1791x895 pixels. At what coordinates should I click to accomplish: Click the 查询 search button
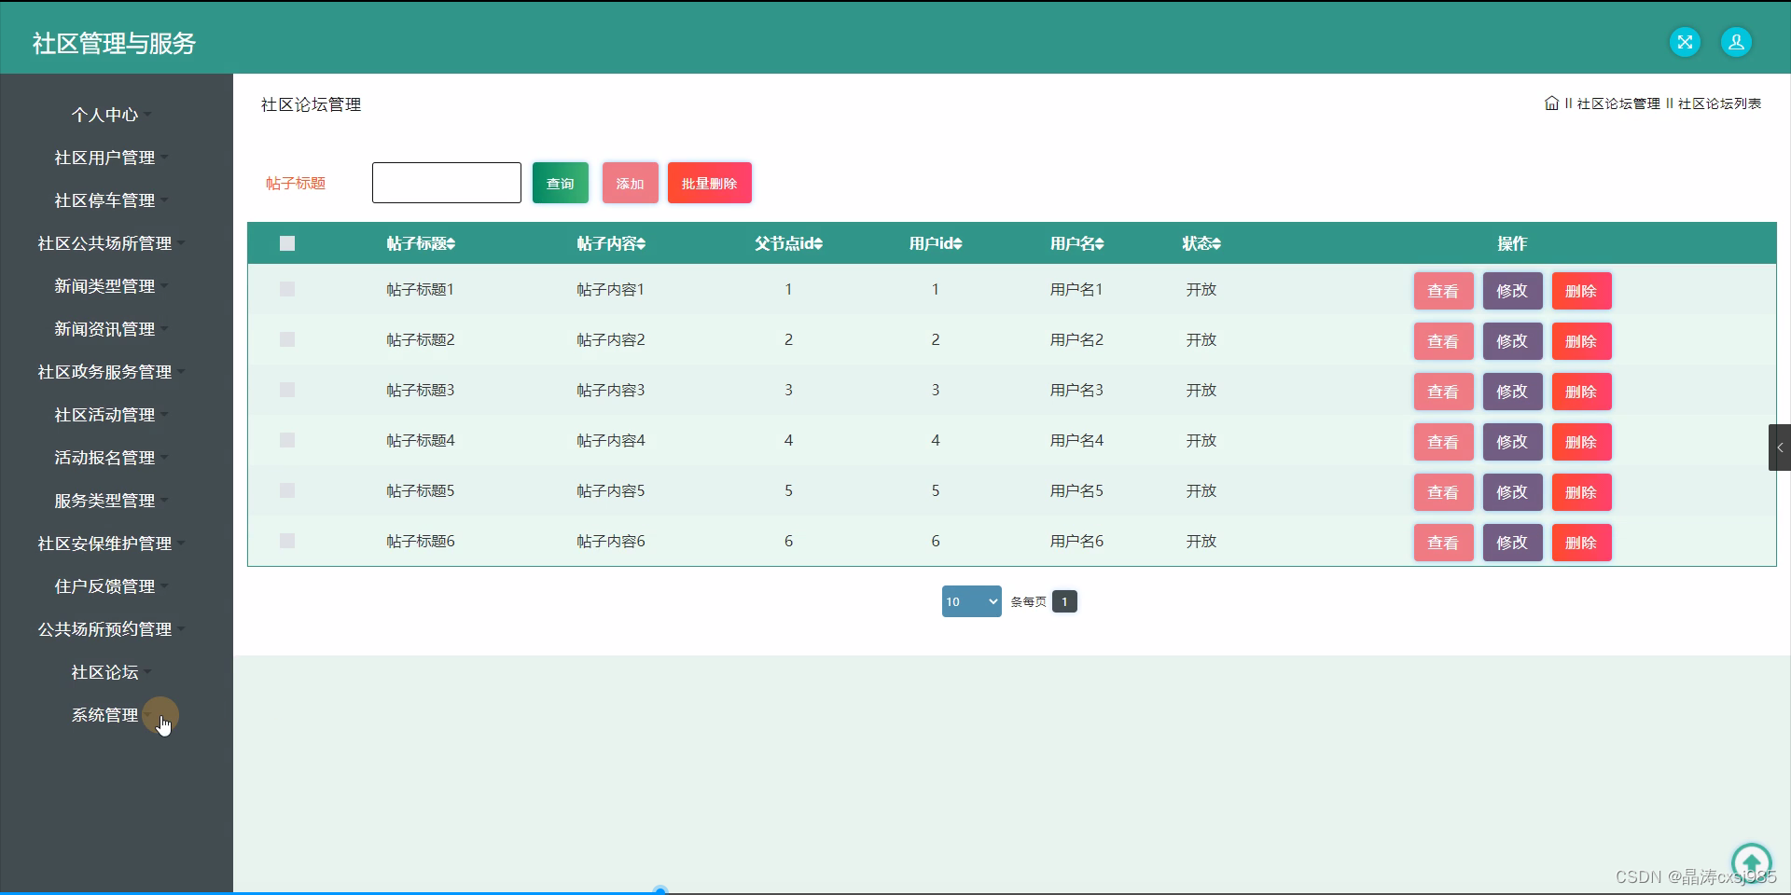pyautogui.click(x=561, y=183)
